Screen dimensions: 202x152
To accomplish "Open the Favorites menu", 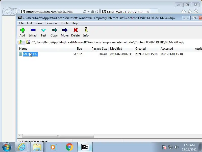I will pos(51,23).
